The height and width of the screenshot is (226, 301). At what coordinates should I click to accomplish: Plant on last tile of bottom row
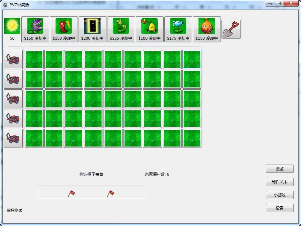[x=192, y=138]
